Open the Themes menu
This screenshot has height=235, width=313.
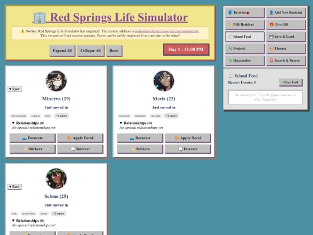tap(286, 49)
